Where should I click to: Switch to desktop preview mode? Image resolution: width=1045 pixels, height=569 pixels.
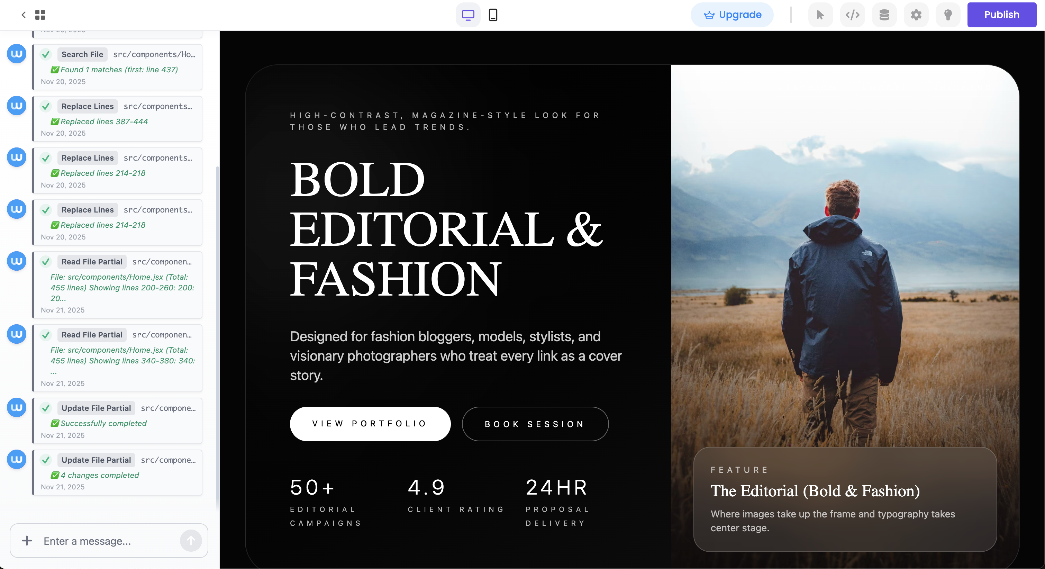tap(468, 15)
